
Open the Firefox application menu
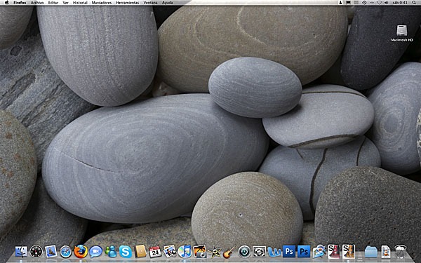click(x=20, y=3)
